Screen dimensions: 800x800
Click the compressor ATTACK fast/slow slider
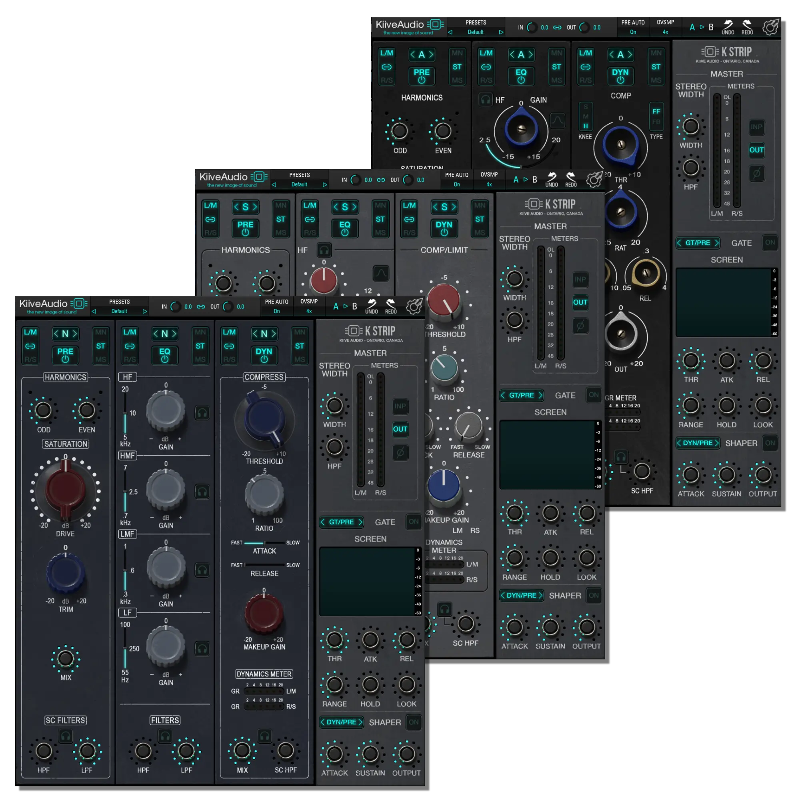264,543
